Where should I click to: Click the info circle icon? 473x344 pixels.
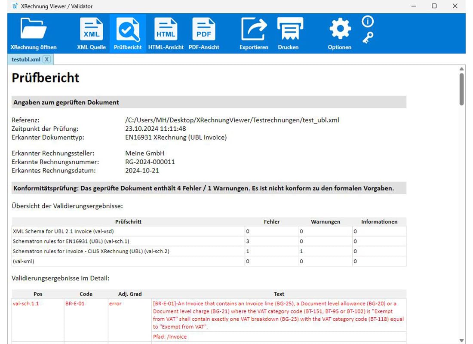[367, 21]
